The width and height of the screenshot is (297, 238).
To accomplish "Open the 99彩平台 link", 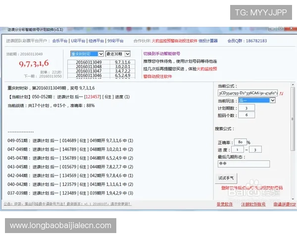I will (x=115, y=41).
